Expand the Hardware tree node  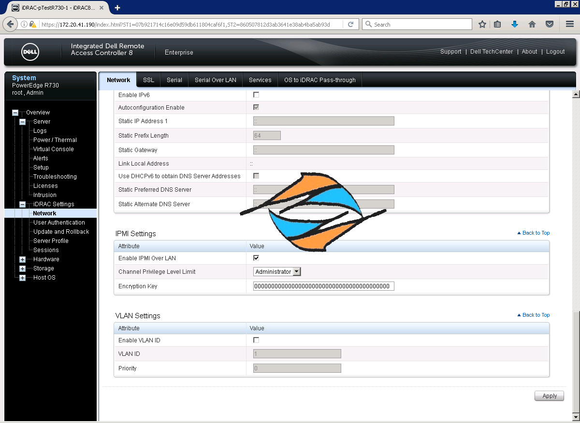[x=22, y=259]
